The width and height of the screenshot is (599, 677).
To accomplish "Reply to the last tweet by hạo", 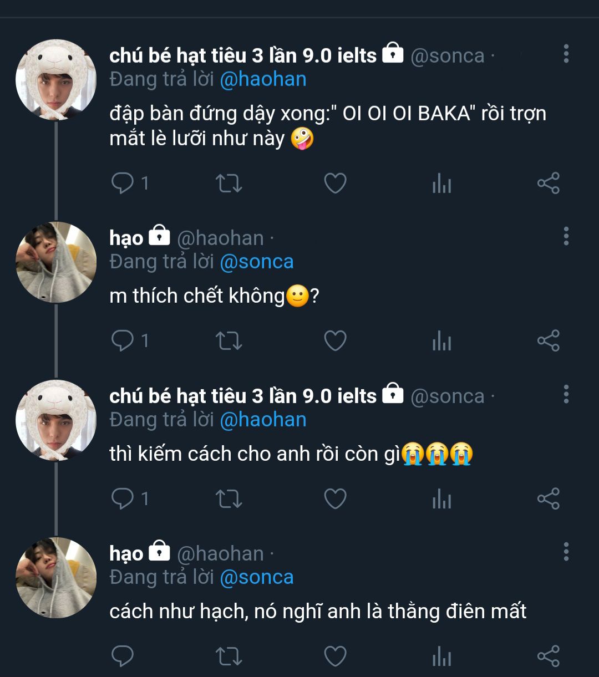I will click(x=123, y=656).
